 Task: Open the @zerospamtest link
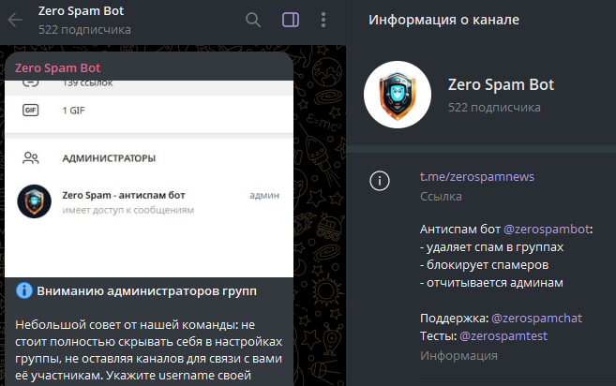tap(503, 336)
